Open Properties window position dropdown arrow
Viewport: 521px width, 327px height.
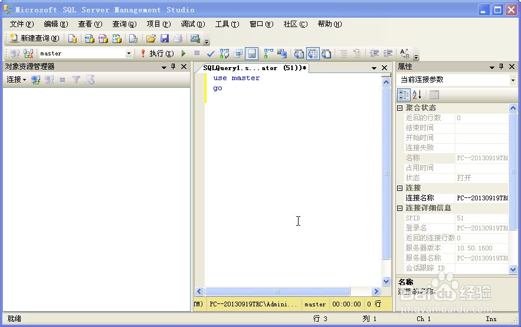pos(492,67)
